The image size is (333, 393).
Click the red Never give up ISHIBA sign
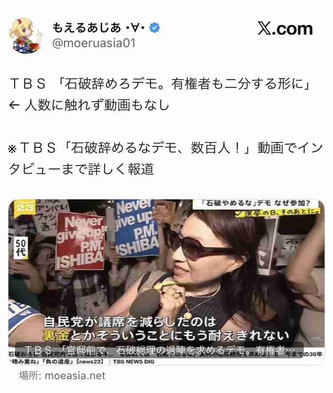click(x=80, y=241)
